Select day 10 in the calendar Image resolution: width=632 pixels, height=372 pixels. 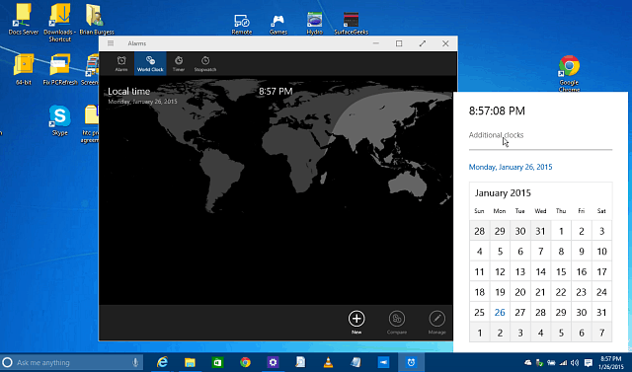[x=601, y=252]
